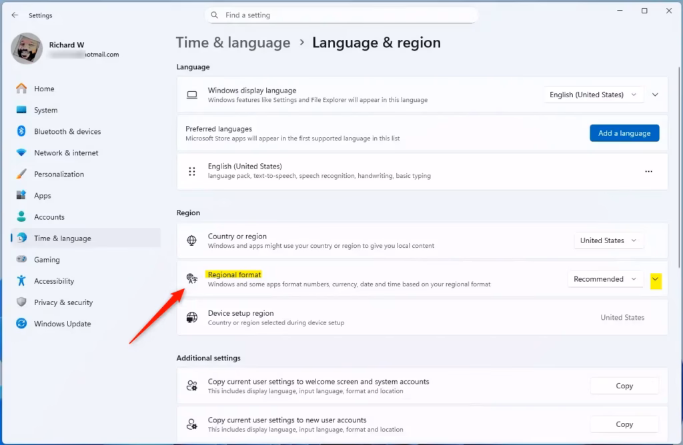Expand the Regional format row chevron
Viewport: 683px width, 445px height.
coord(656,280)
